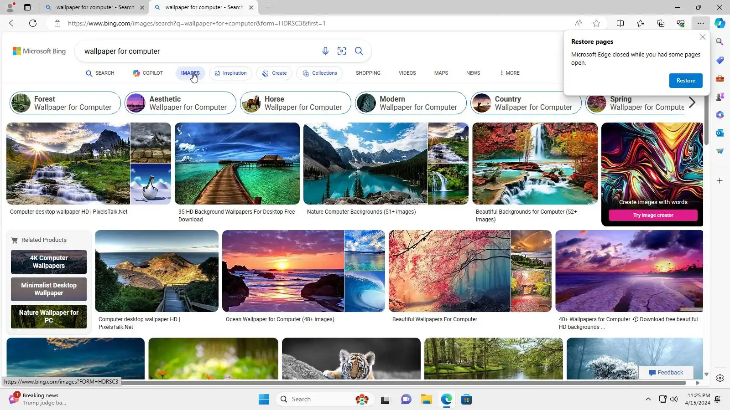This screenshot has width=730, height=410.
Task: Open tab actions menu icon
Action: (27, 7)
